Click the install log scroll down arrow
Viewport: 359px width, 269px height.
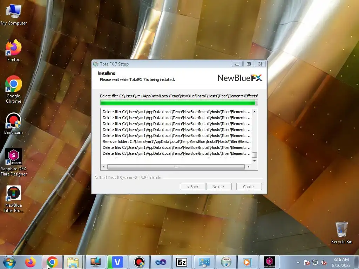click(255, 161)
